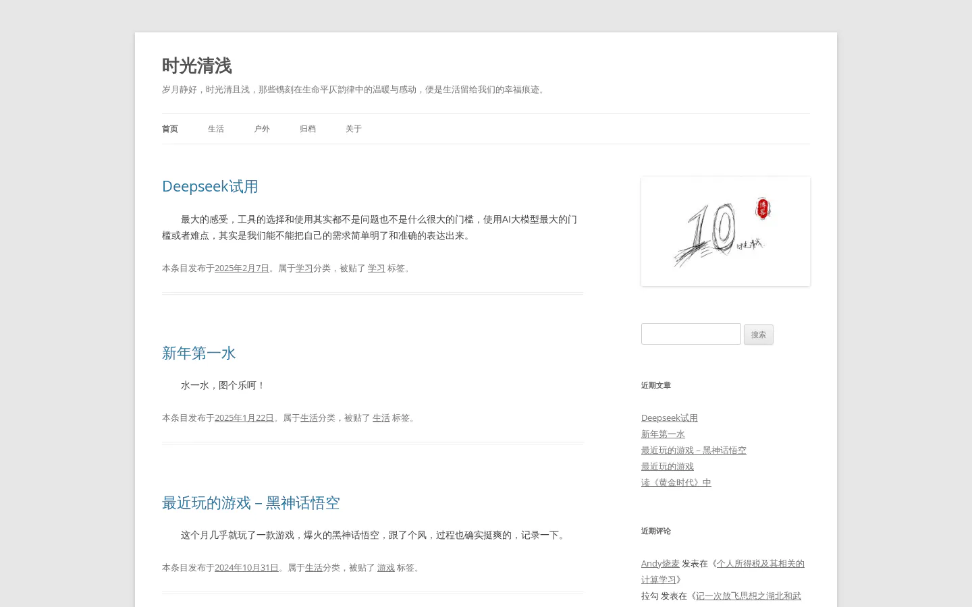Open the 生活 category link under 新年第一水

tap(309, 417)
